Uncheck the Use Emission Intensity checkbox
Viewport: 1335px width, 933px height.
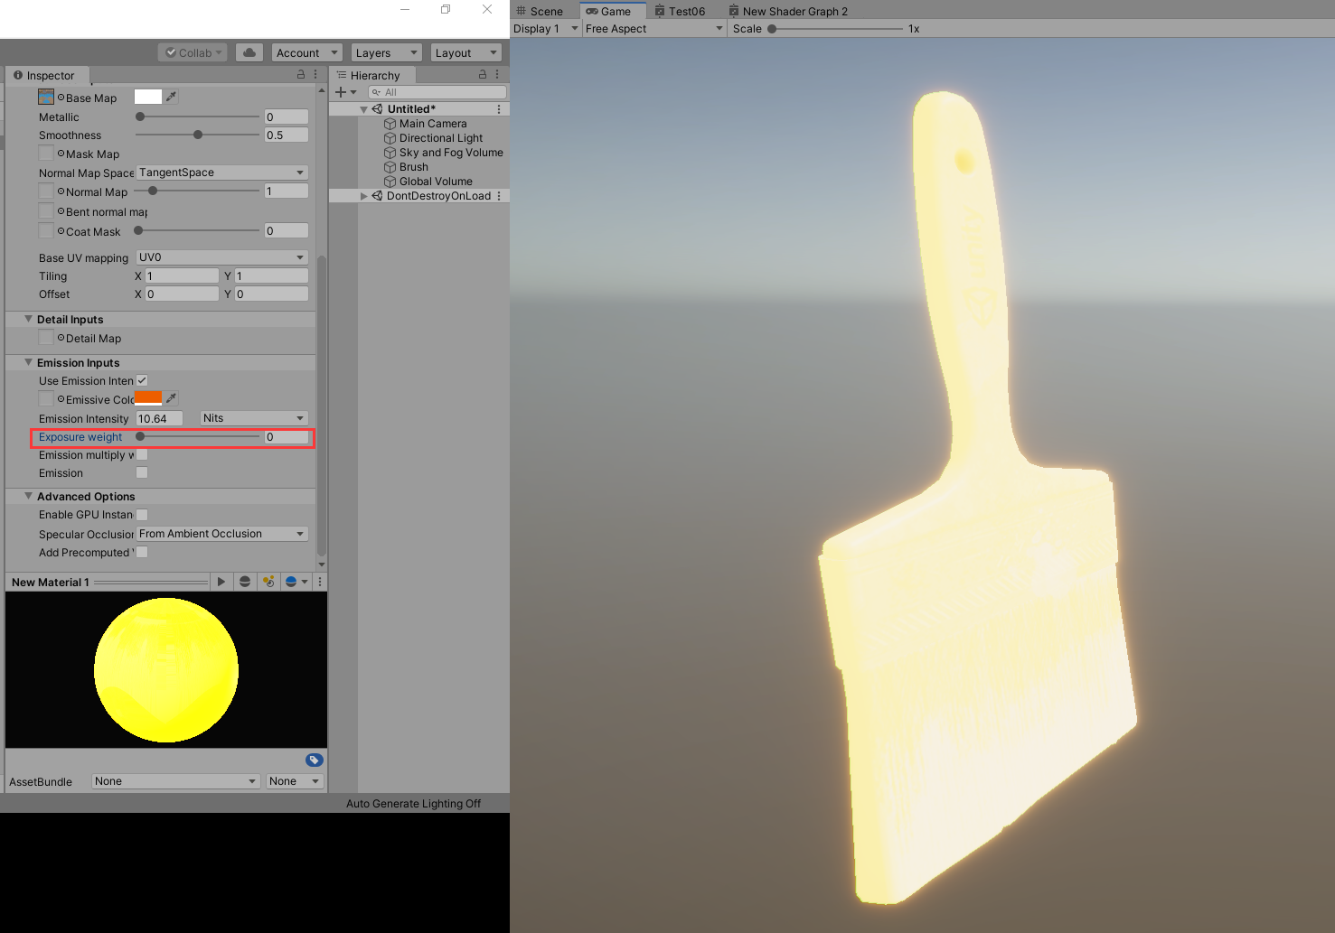(x=142, y=380)
